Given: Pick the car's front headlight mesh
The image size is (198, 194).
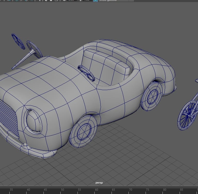Looking at the screenshot, I should pos(34,121).
